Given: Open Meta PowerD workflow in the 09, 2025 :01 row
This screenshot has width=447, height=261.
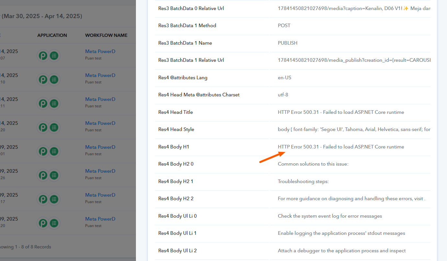Looking at the screenshot, I should tap(100, 147).
